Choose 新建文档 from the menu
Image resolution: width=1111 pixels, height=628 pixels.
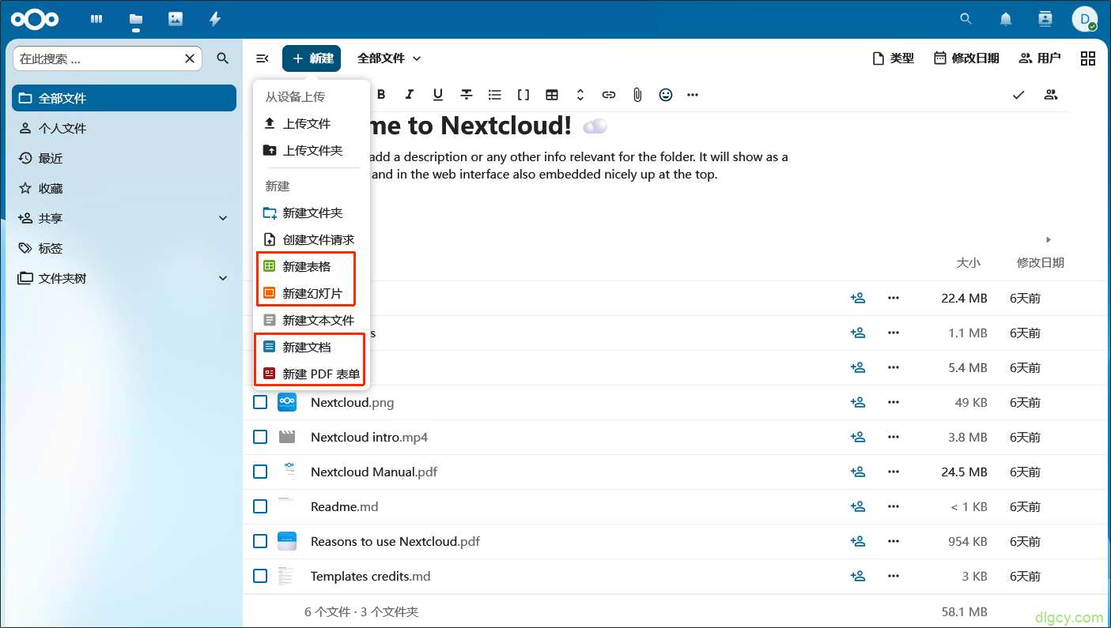tap(312, 347)
